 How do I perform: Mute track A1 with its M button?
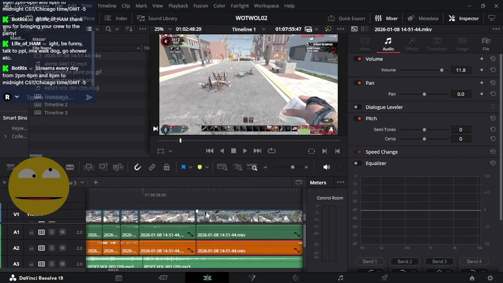(62, 232)
